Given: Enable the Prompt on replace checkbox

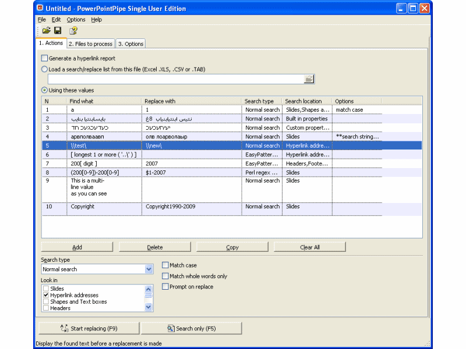Looking at the screenshot, I should point(165,287).
